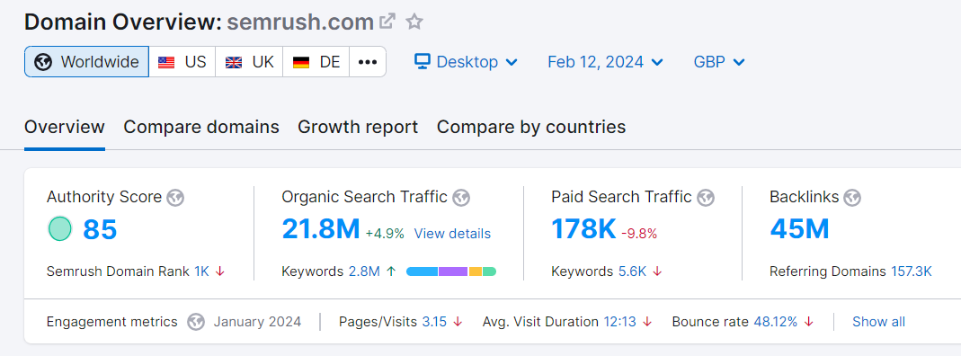Select the US database
Screen dimensions: 961x356
coord(182,62)
